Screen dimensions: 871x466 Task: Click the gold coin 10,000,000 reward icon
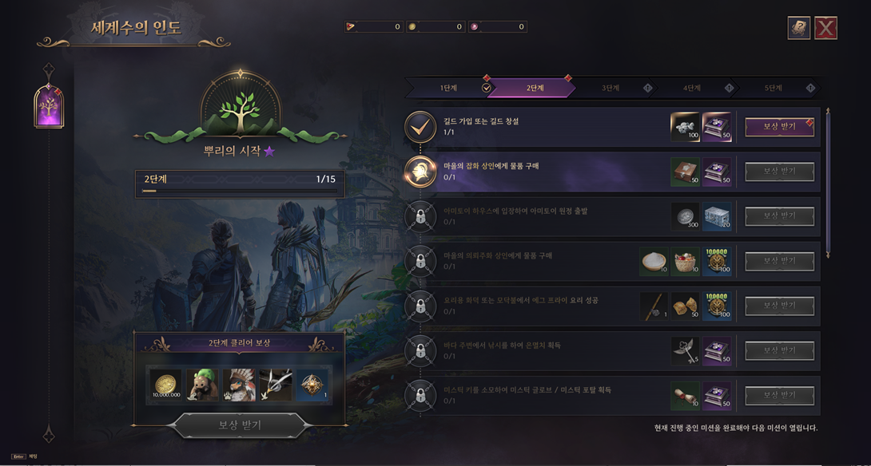pyautogui.click(x=165, y=385)
